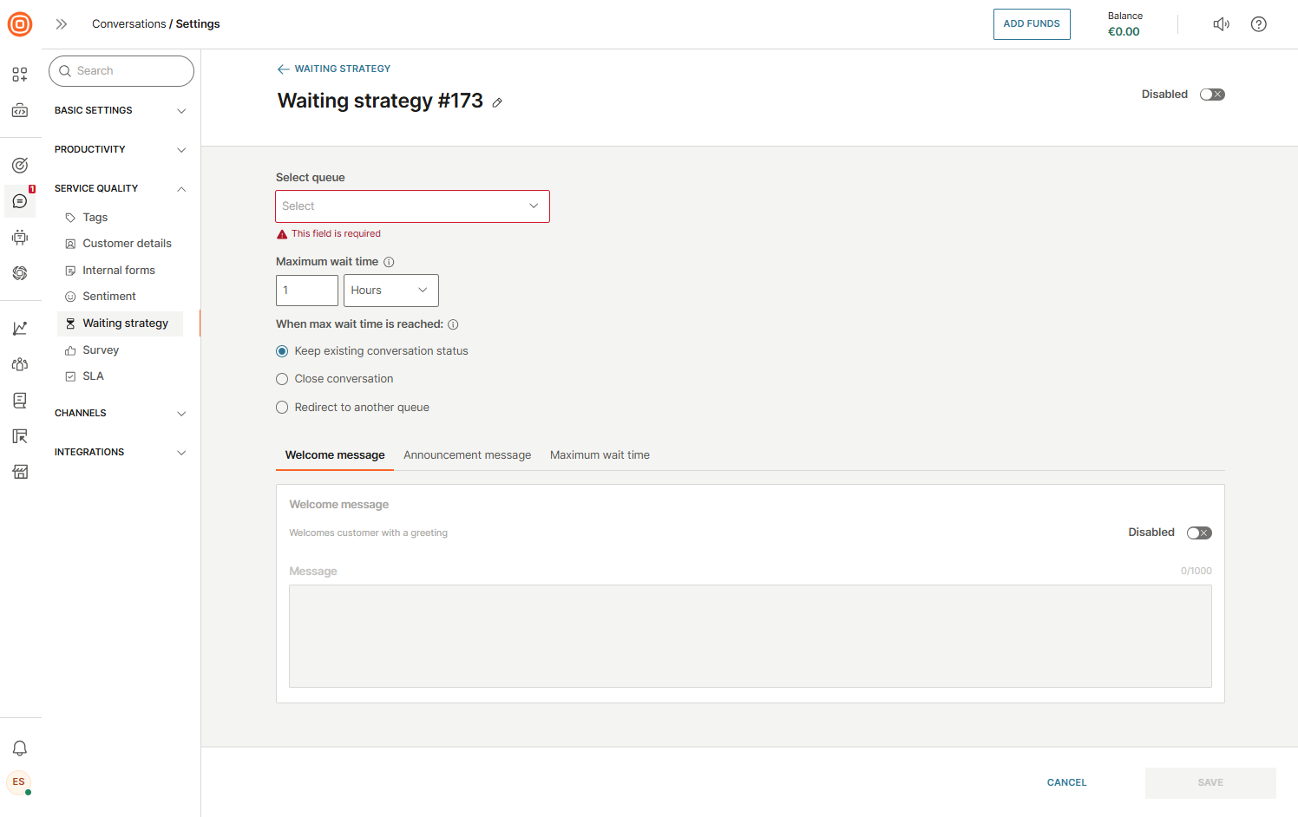Open the Hours time unit dropdown
The width and height of the screenshot is (1298, 817).
point(390,291)
